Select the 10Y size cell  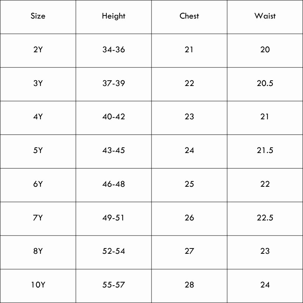(x=38, y=285)
